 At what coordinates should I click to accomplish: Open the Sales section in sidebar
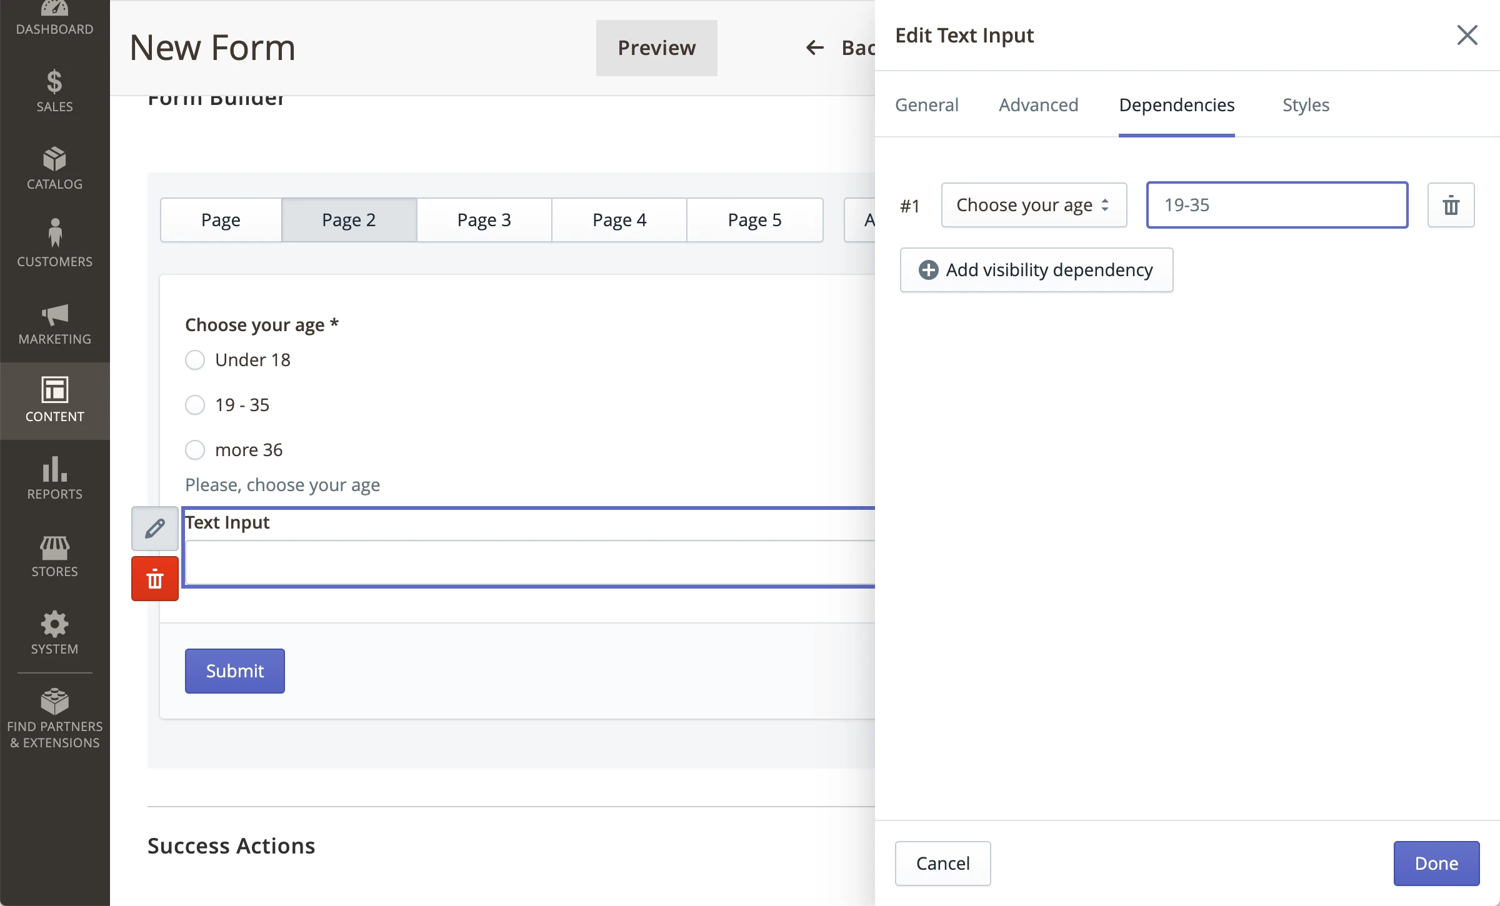coord(54,91)
